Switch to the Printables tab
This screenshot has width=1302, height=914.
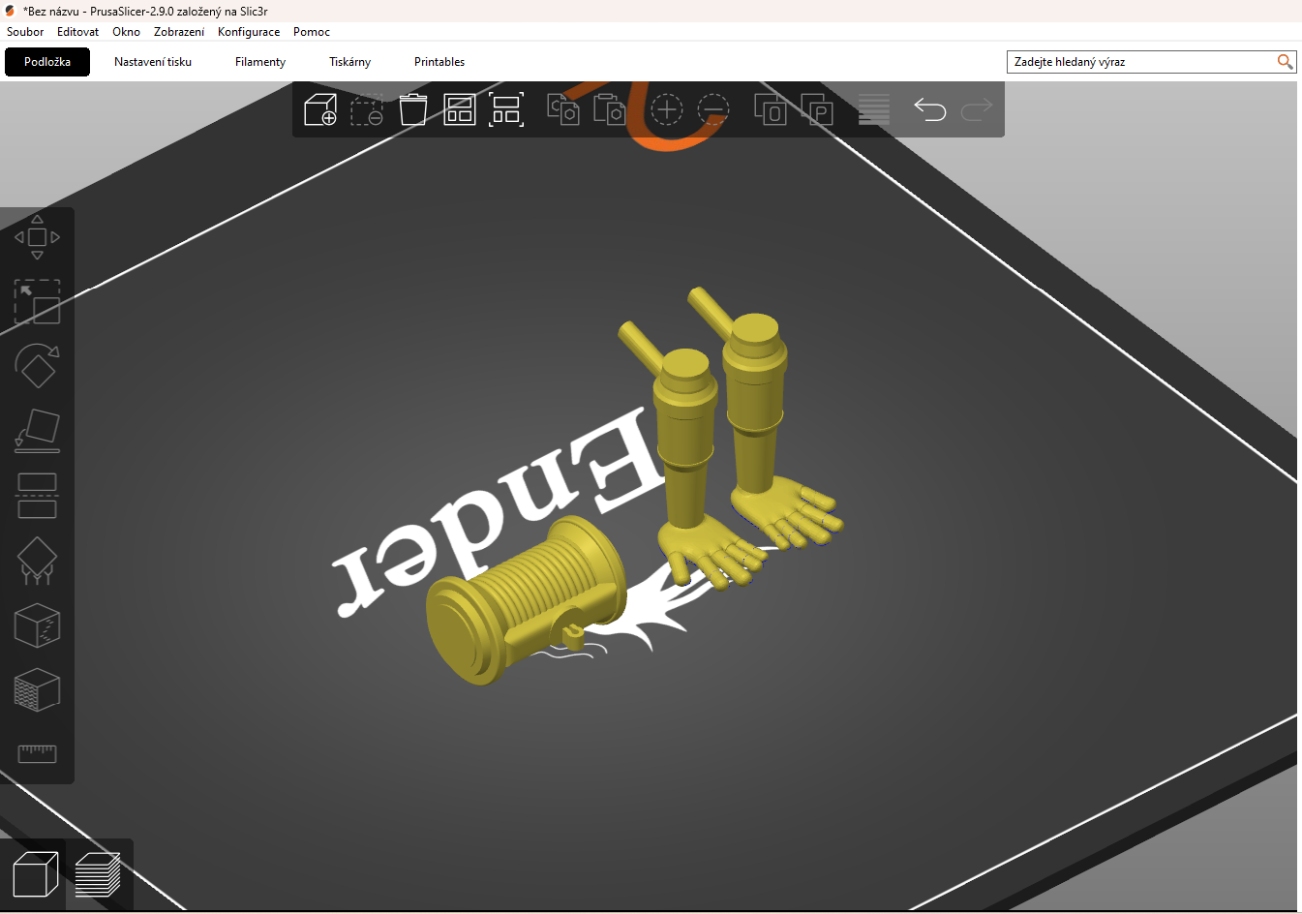coord(439,62)
